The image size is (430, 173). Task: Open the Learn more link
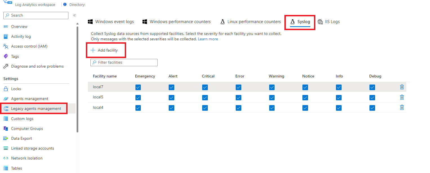tap(208, 39)
